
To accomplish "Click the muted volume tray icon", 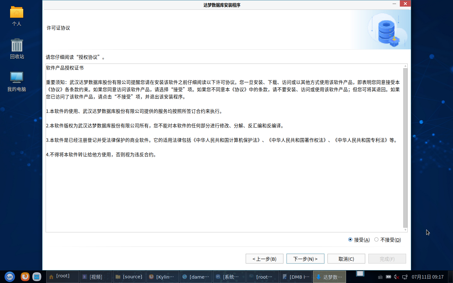I will pyautogui.click(x=396, y=277).
